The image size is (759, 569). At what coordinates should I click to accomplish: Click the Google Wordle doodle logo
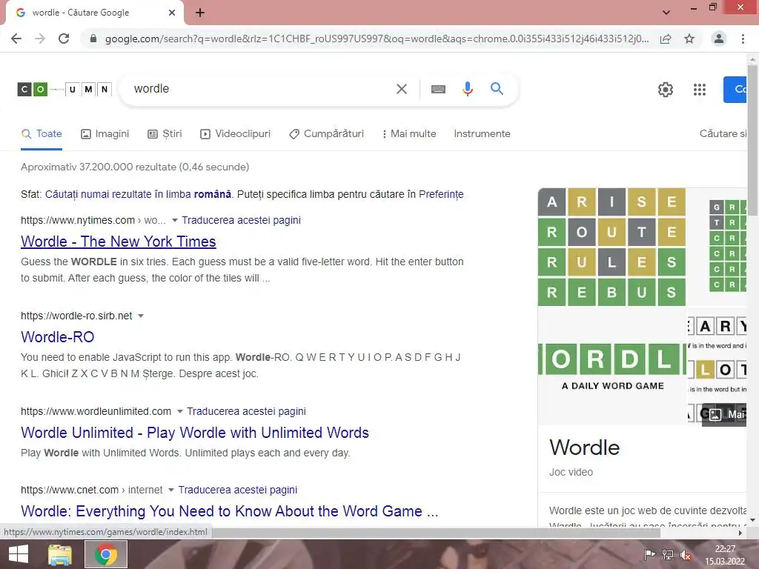[x=65, y=89]
